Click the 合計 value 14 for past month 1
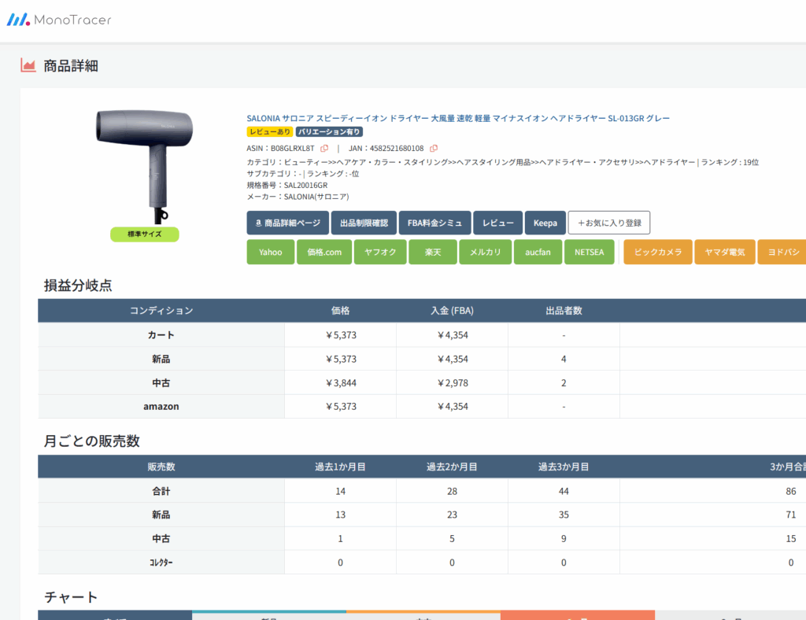The height and width of the screenshot is (620, 806). 340,491
